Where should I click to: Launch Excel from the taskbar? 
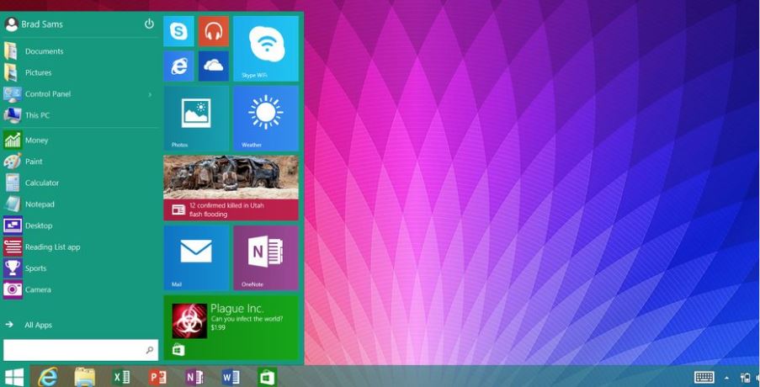[x=120, y=377]
